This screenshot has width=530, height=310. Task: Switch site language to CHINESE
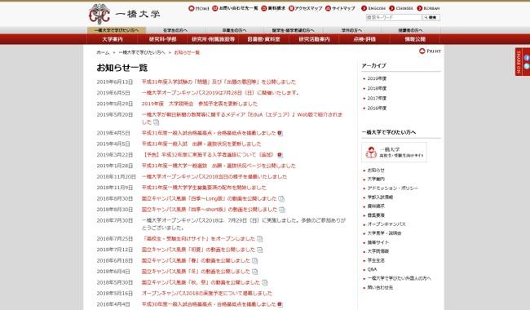click(401, 8)
